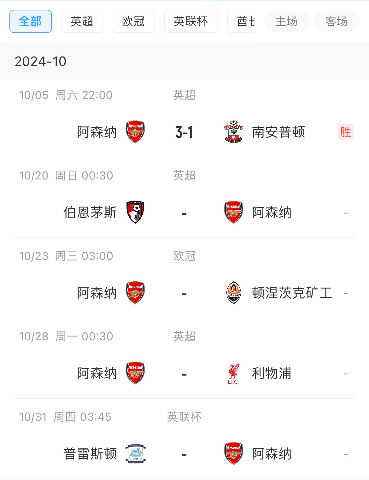The image size is (369, 480).
Task: Click the Preston North End crest
Action: coord(135,454)
